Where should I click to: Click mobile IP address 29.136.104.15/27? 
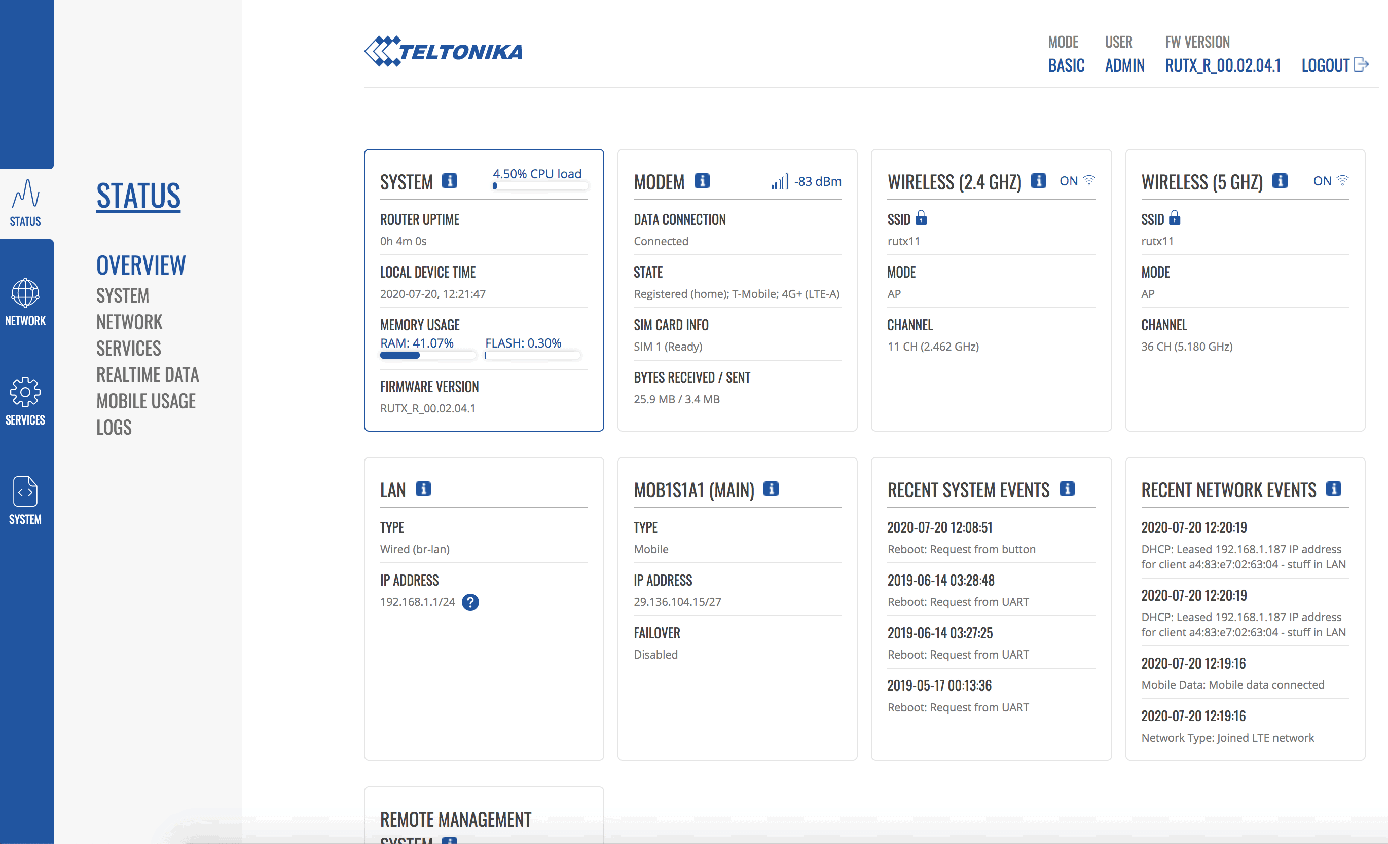[677, 602]
